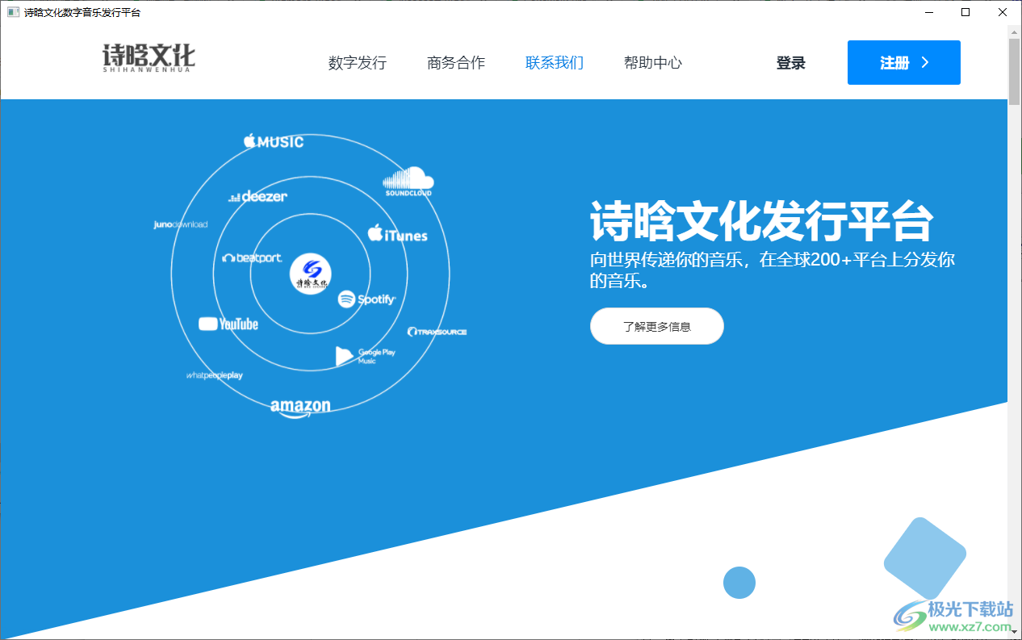Click the scrollbar up arrow
1022x640 pixels.
[1013, 33]
